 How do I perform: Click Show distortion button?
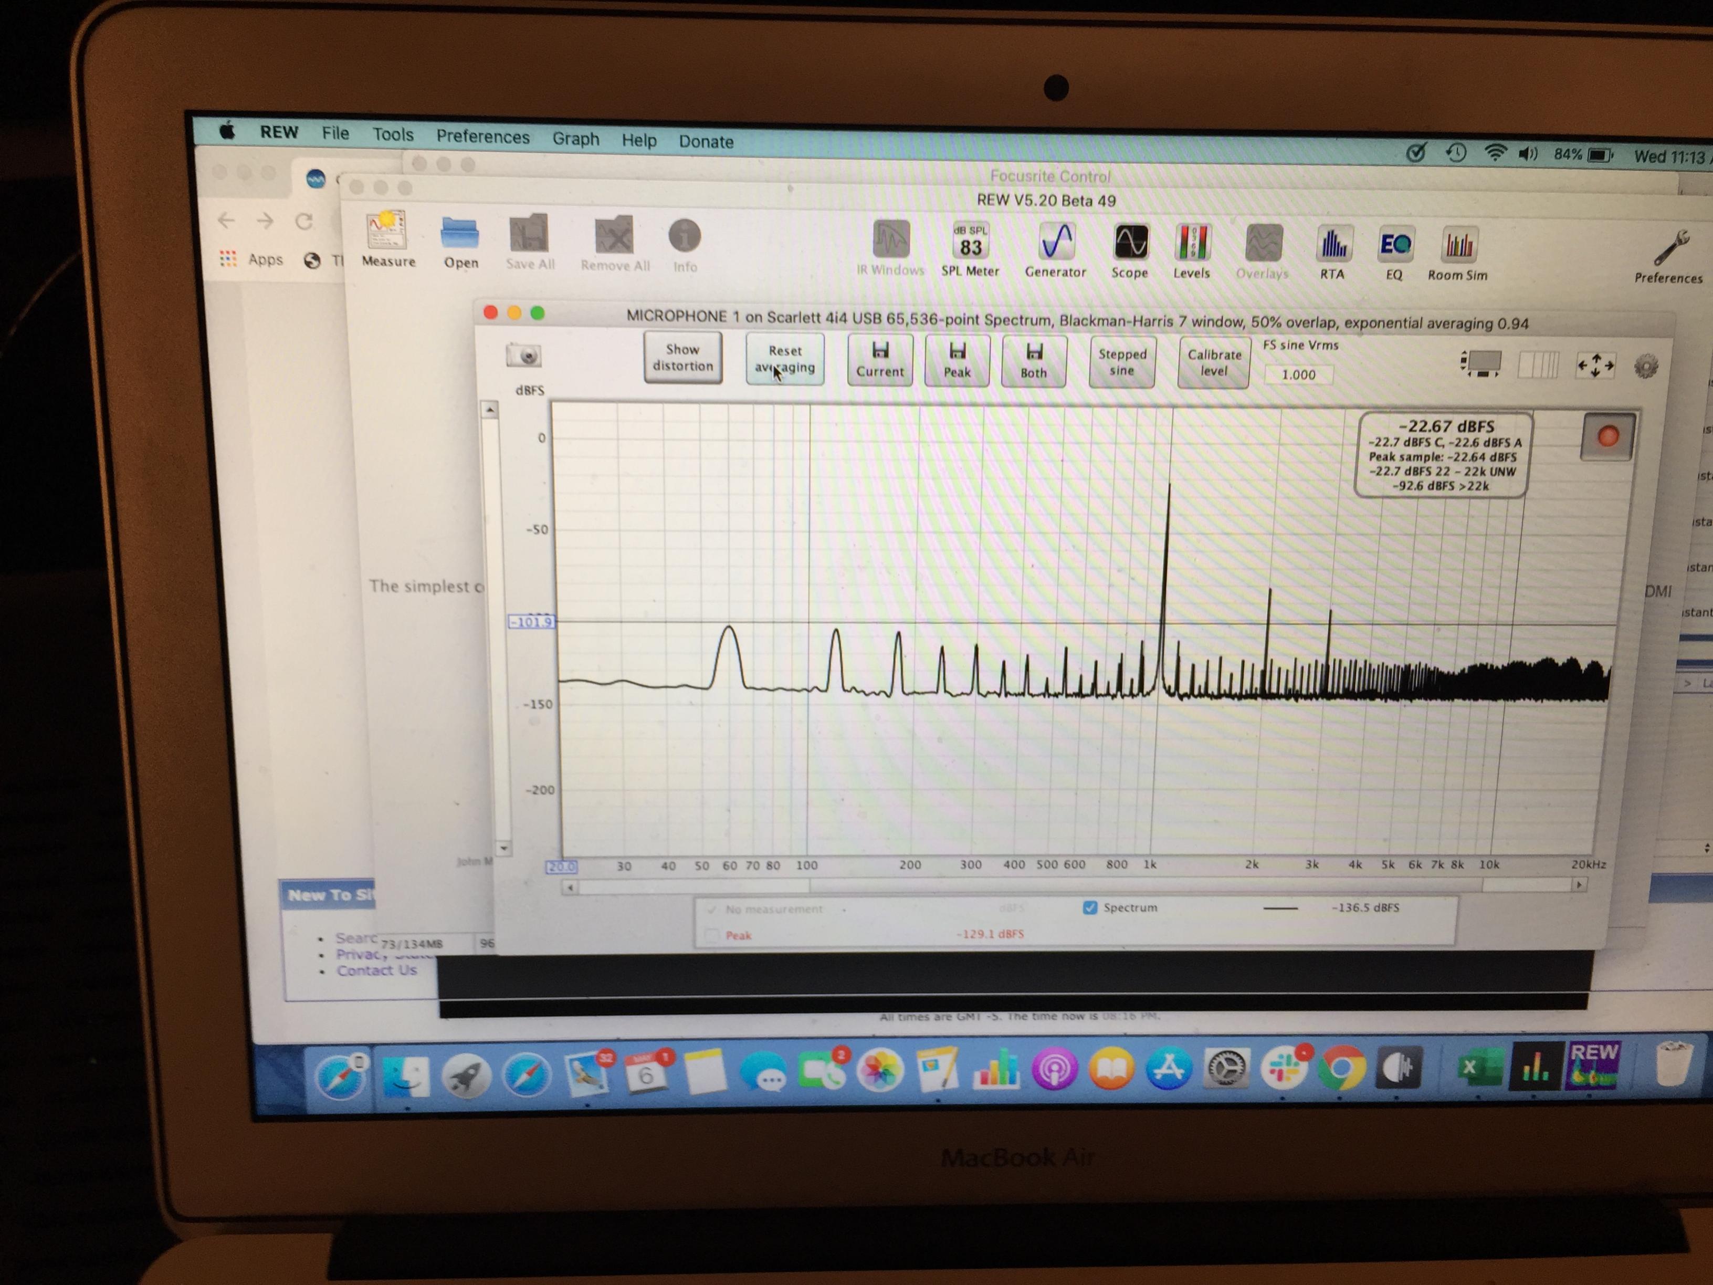tap(682, 358)
